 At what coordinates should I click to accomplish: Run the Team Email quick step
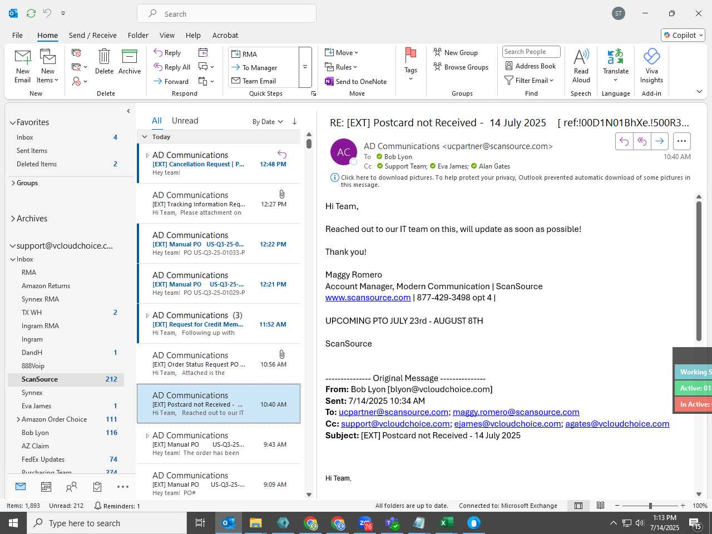pos(264,81)
